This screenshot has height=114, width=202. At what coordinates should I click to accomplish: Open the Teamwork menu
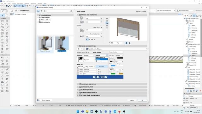click(33, 3)
